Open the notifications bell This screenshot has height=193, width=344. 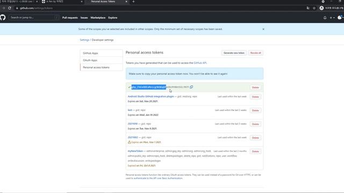tap(325, 18)
